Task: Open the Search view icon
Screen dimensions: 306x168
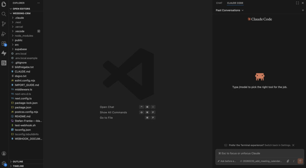Action: click(x=4, y=14)
